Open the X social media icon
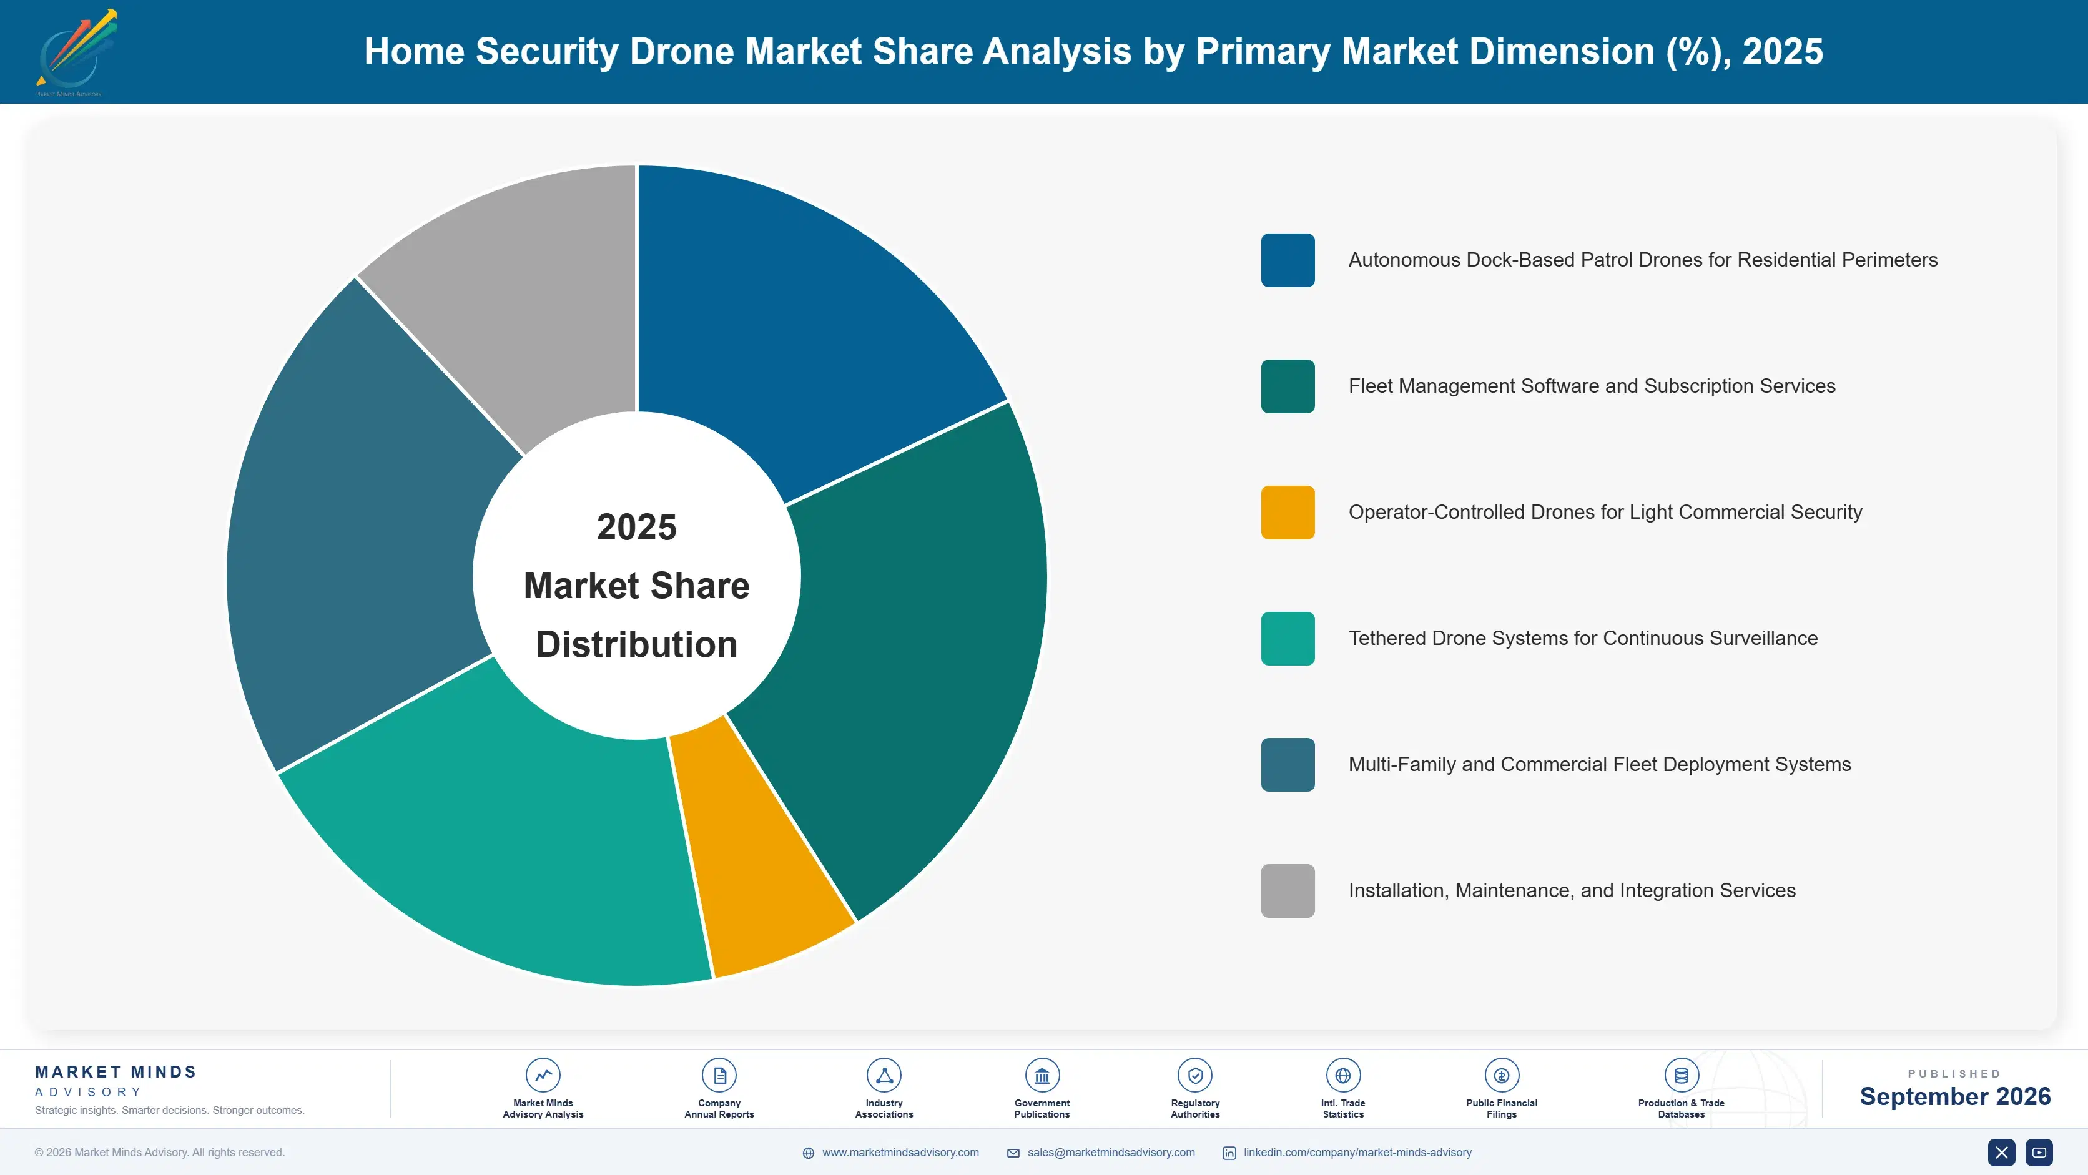The image size is (2088, 1175). pyautogui.click(x=2001, y=1153)
